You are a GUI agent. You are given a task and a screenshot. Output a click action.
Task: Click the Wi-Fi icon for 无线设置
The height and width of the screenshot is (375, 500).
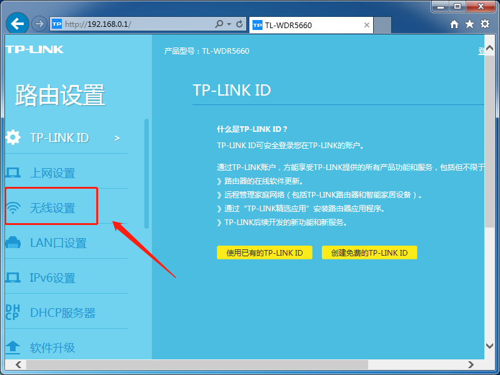point(13,207)
